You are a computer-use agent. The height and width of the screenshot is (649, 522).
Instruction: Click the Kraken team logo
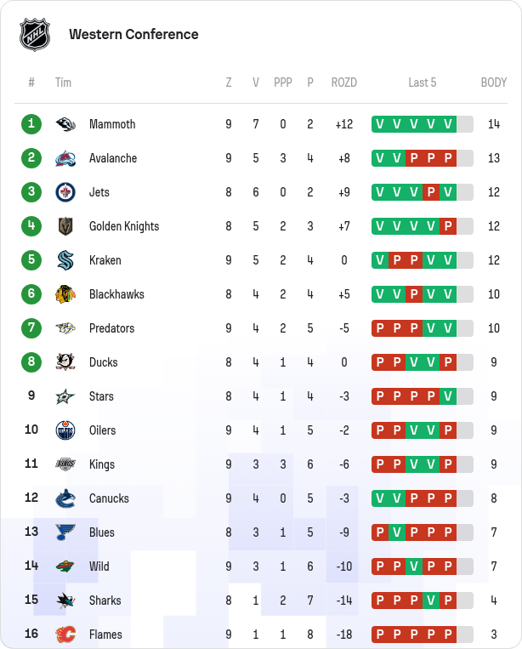[65, 260]
